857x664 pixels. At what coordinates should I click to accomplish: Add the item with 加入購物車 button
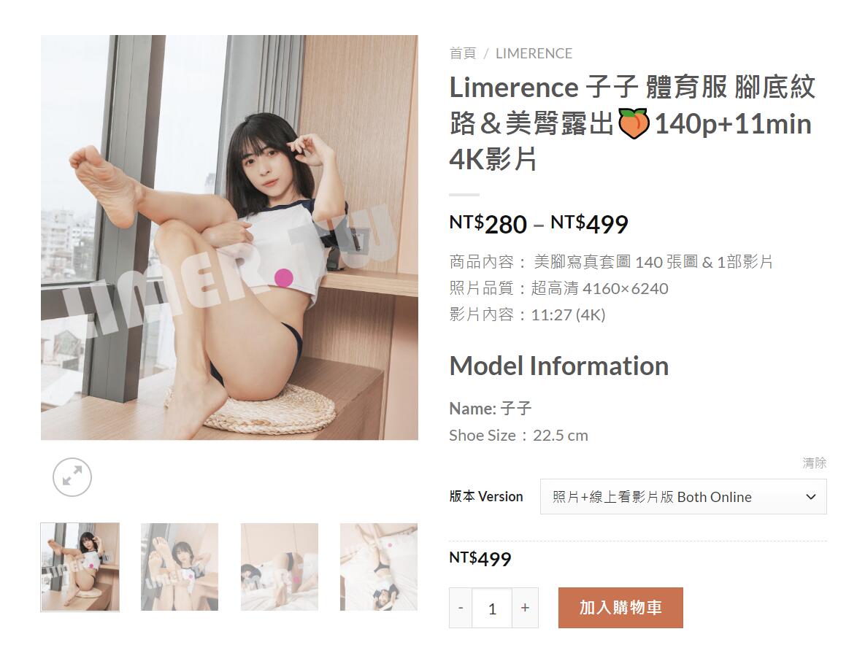620,608
